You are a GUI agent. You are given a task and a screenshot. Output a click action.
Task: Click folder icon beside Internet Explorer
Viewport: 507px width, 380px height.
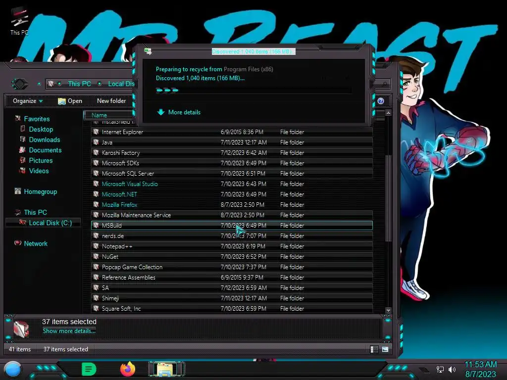(96, 132)
